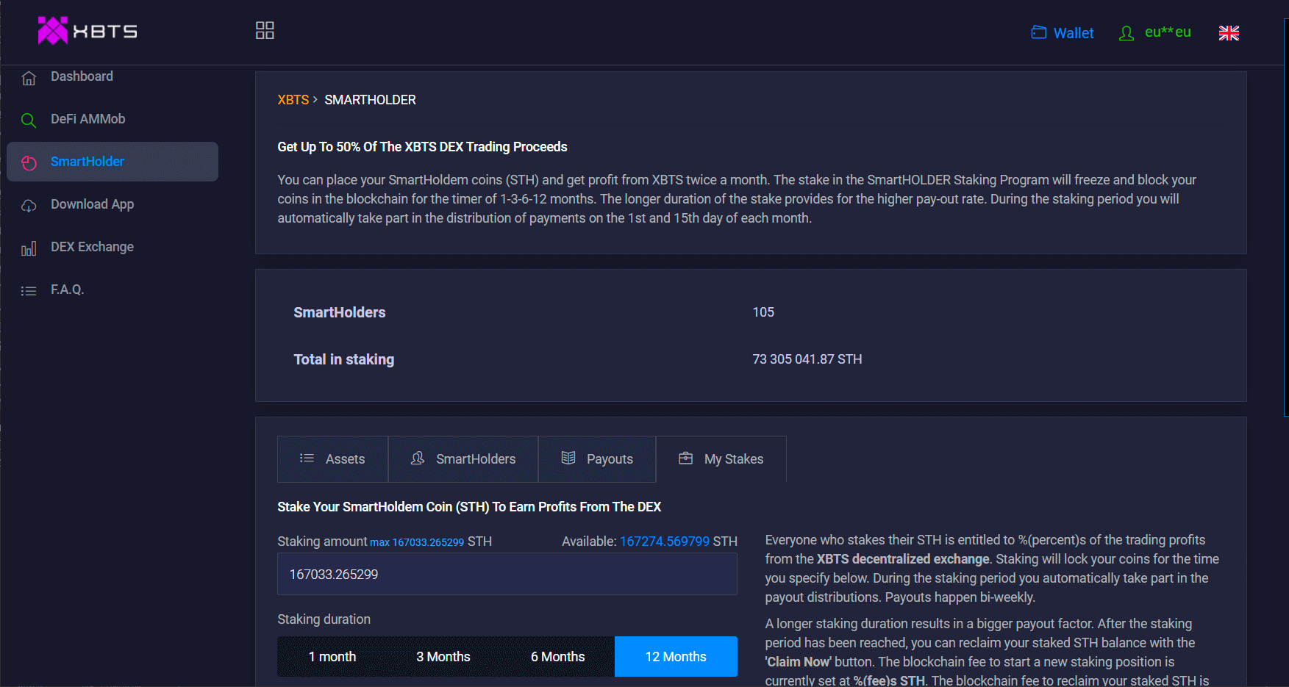Click the user profile icon
The width and height of the screenshot is (1289, 687).
pos(1126,33)
